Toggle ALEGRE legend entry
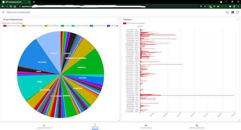 (66, 26)
